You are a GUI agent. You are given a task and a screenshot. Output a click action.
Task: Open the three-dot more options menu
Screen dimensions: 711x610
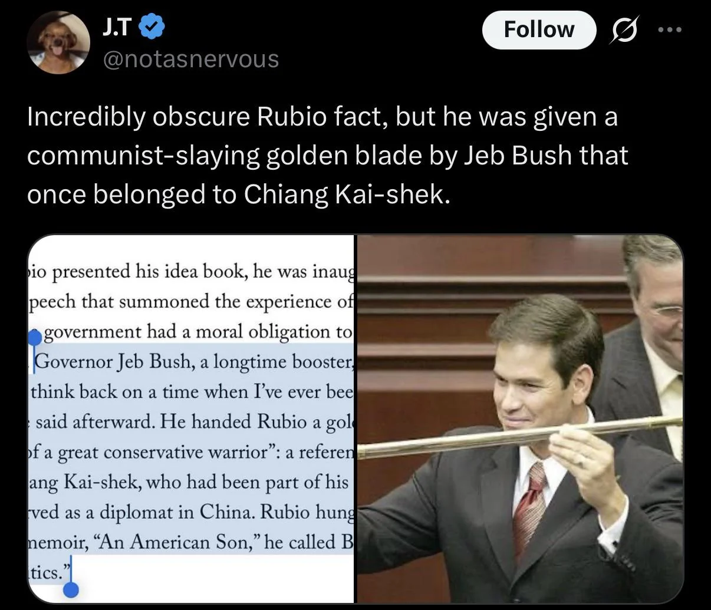click(670, 29)
